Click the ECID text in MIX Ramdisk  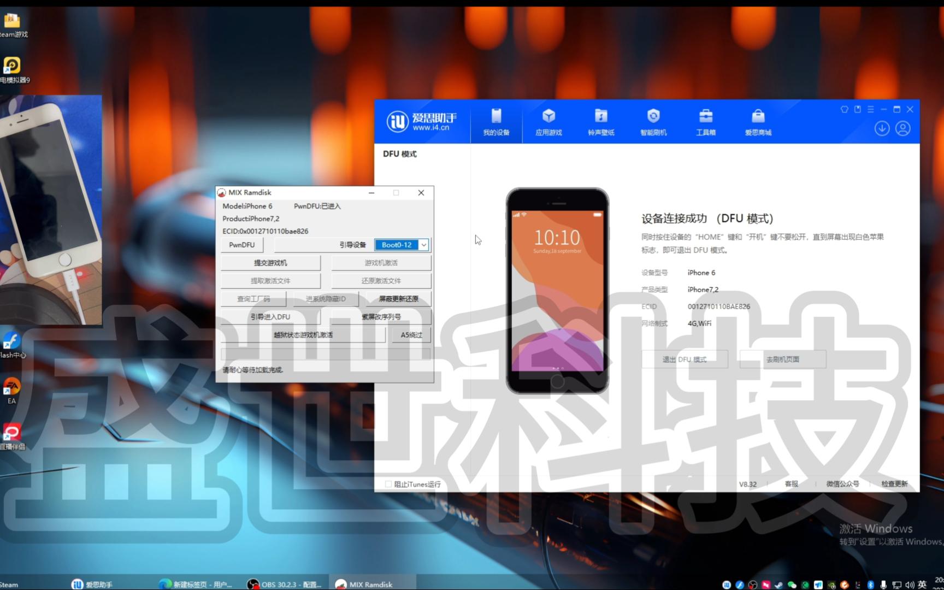[x=265, y=231]
